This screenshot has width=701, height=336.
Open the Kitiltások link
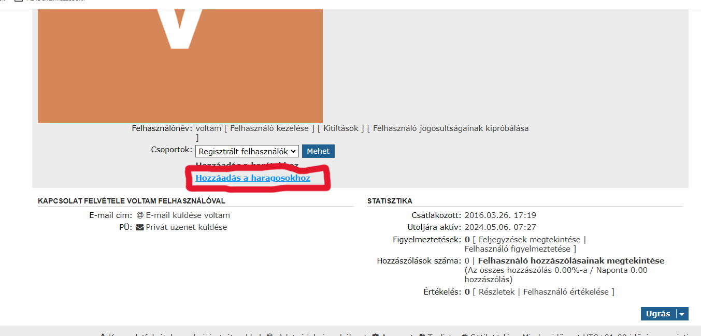pyautogui.click(x=340, y=128)
